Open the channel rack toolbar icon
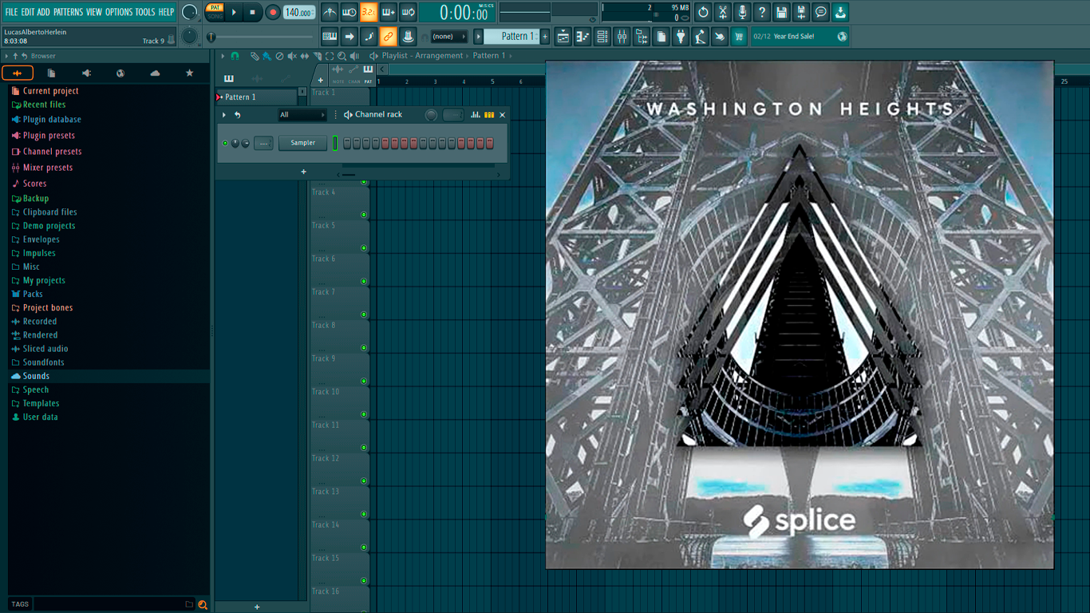1090x613 pixels. click(x=602, y=37)
